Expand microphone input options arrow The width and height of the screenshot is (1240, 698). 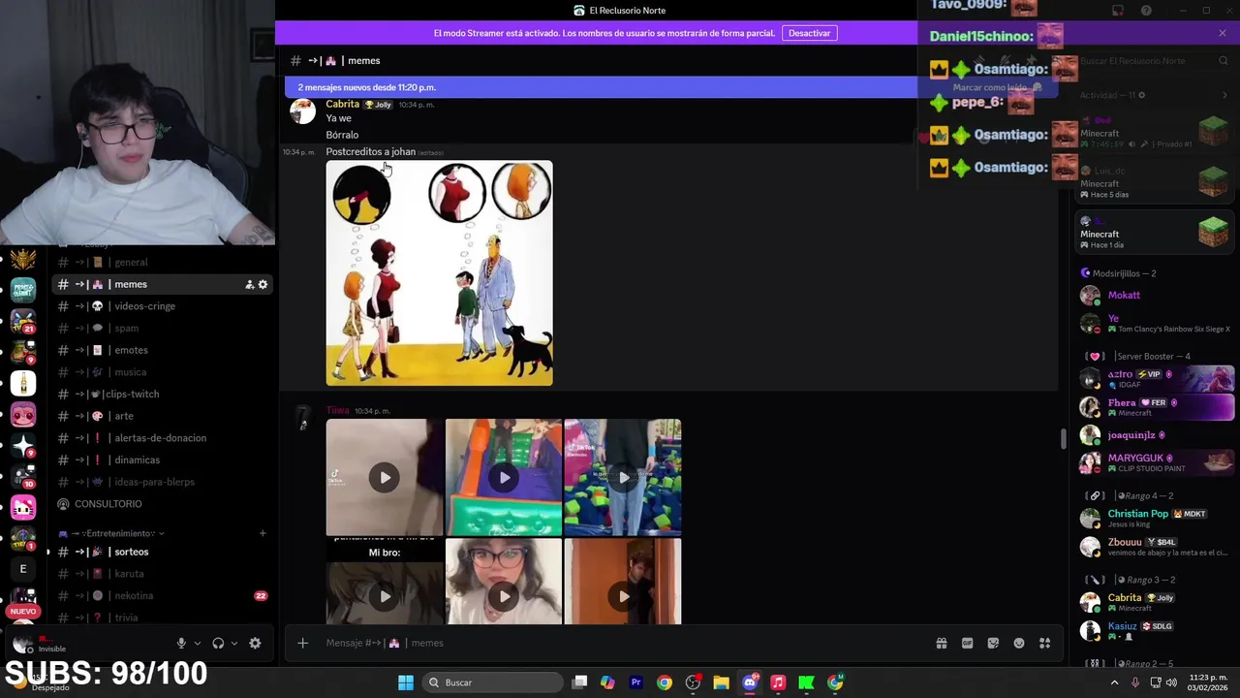point(198,643)
